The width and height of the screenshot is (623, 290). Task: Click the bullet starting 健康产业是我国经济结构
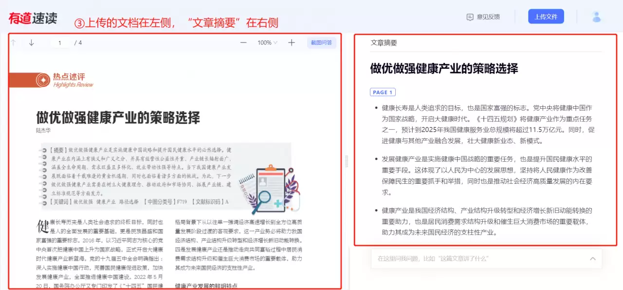(x=488, y=221)
